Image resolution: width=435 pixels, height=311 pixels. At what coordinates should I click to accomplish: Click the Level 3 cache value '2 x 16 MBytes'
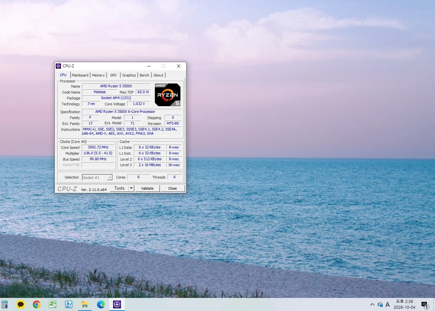[x=149, y=165]
